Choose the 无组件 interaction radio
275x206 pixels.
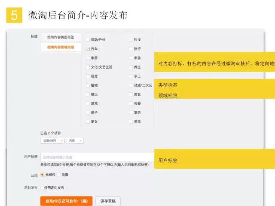pyautogui.click(x=42, y=175)
